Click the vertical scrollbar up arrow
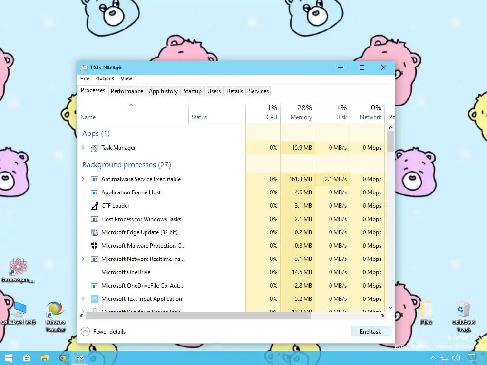This screenshot has height=365, width=487. tap(391, 127)
